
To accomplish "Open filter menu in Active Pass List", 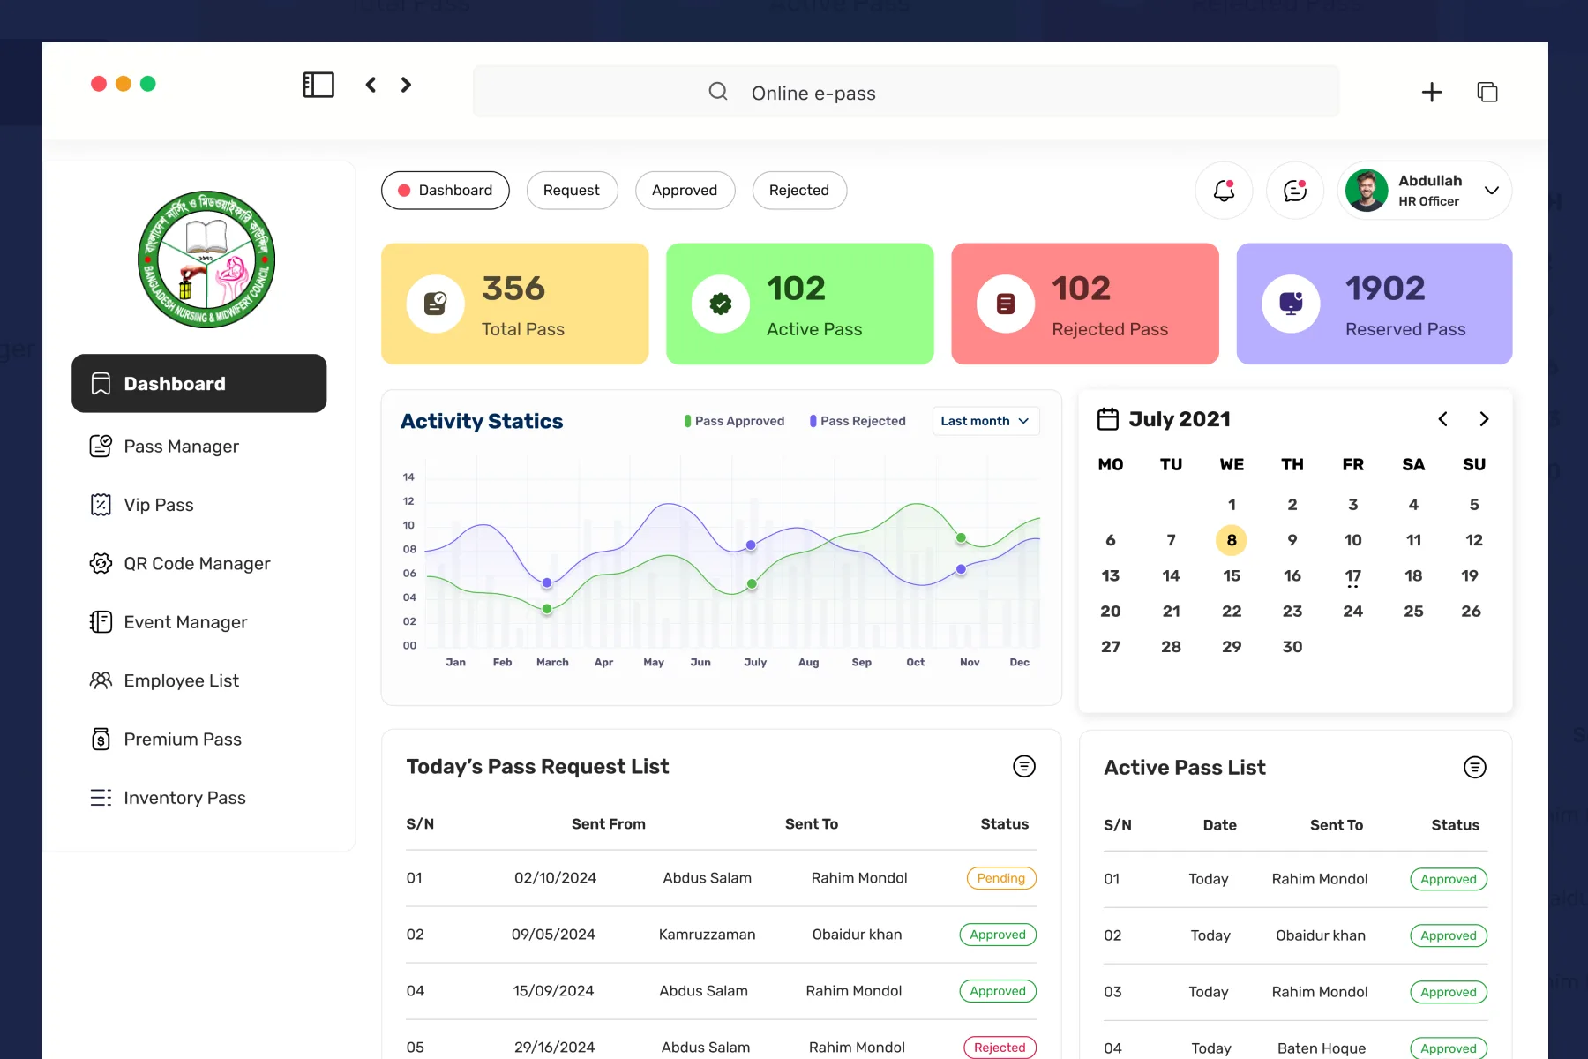I will click(1474, 768).
